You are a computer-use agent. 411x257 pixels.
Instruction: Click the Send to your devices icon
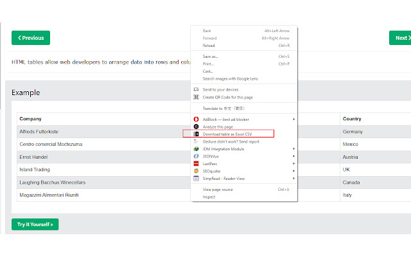[196, 89]
